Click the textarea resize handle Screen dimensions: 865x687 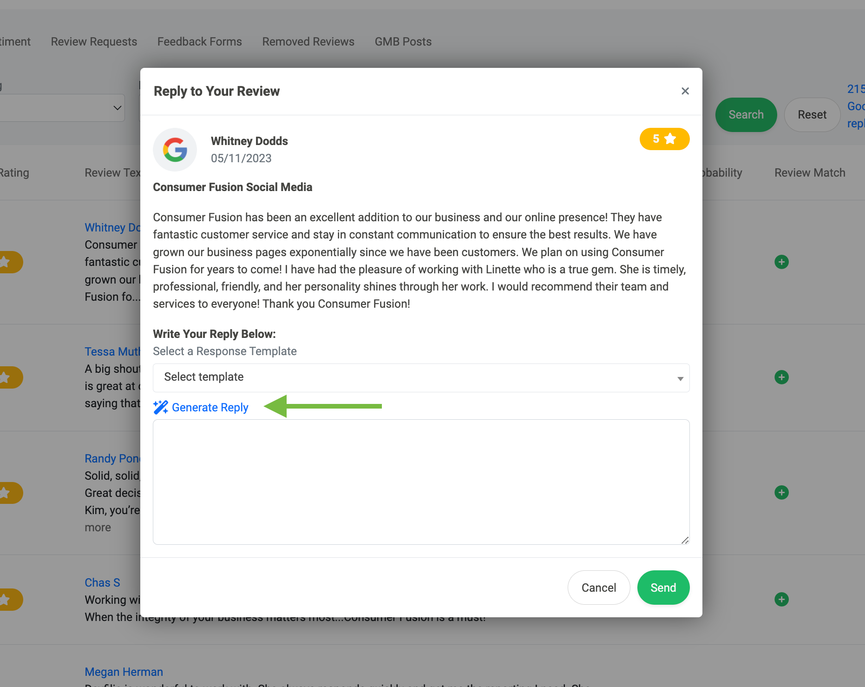point(685,540)
